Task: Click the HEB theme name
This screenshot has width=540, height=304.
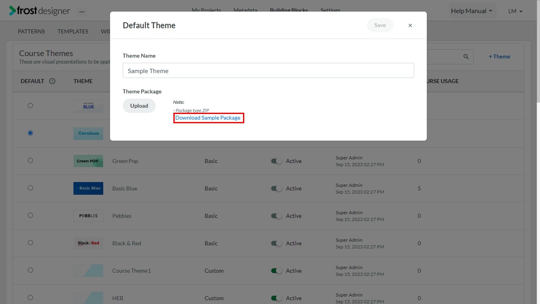Action: [x=118, y=298]
